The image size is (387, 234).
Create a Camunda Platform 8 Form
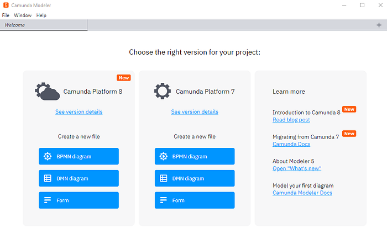79,200
